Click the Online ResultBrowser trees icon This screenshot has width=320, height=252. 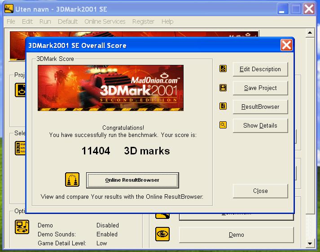72,179
